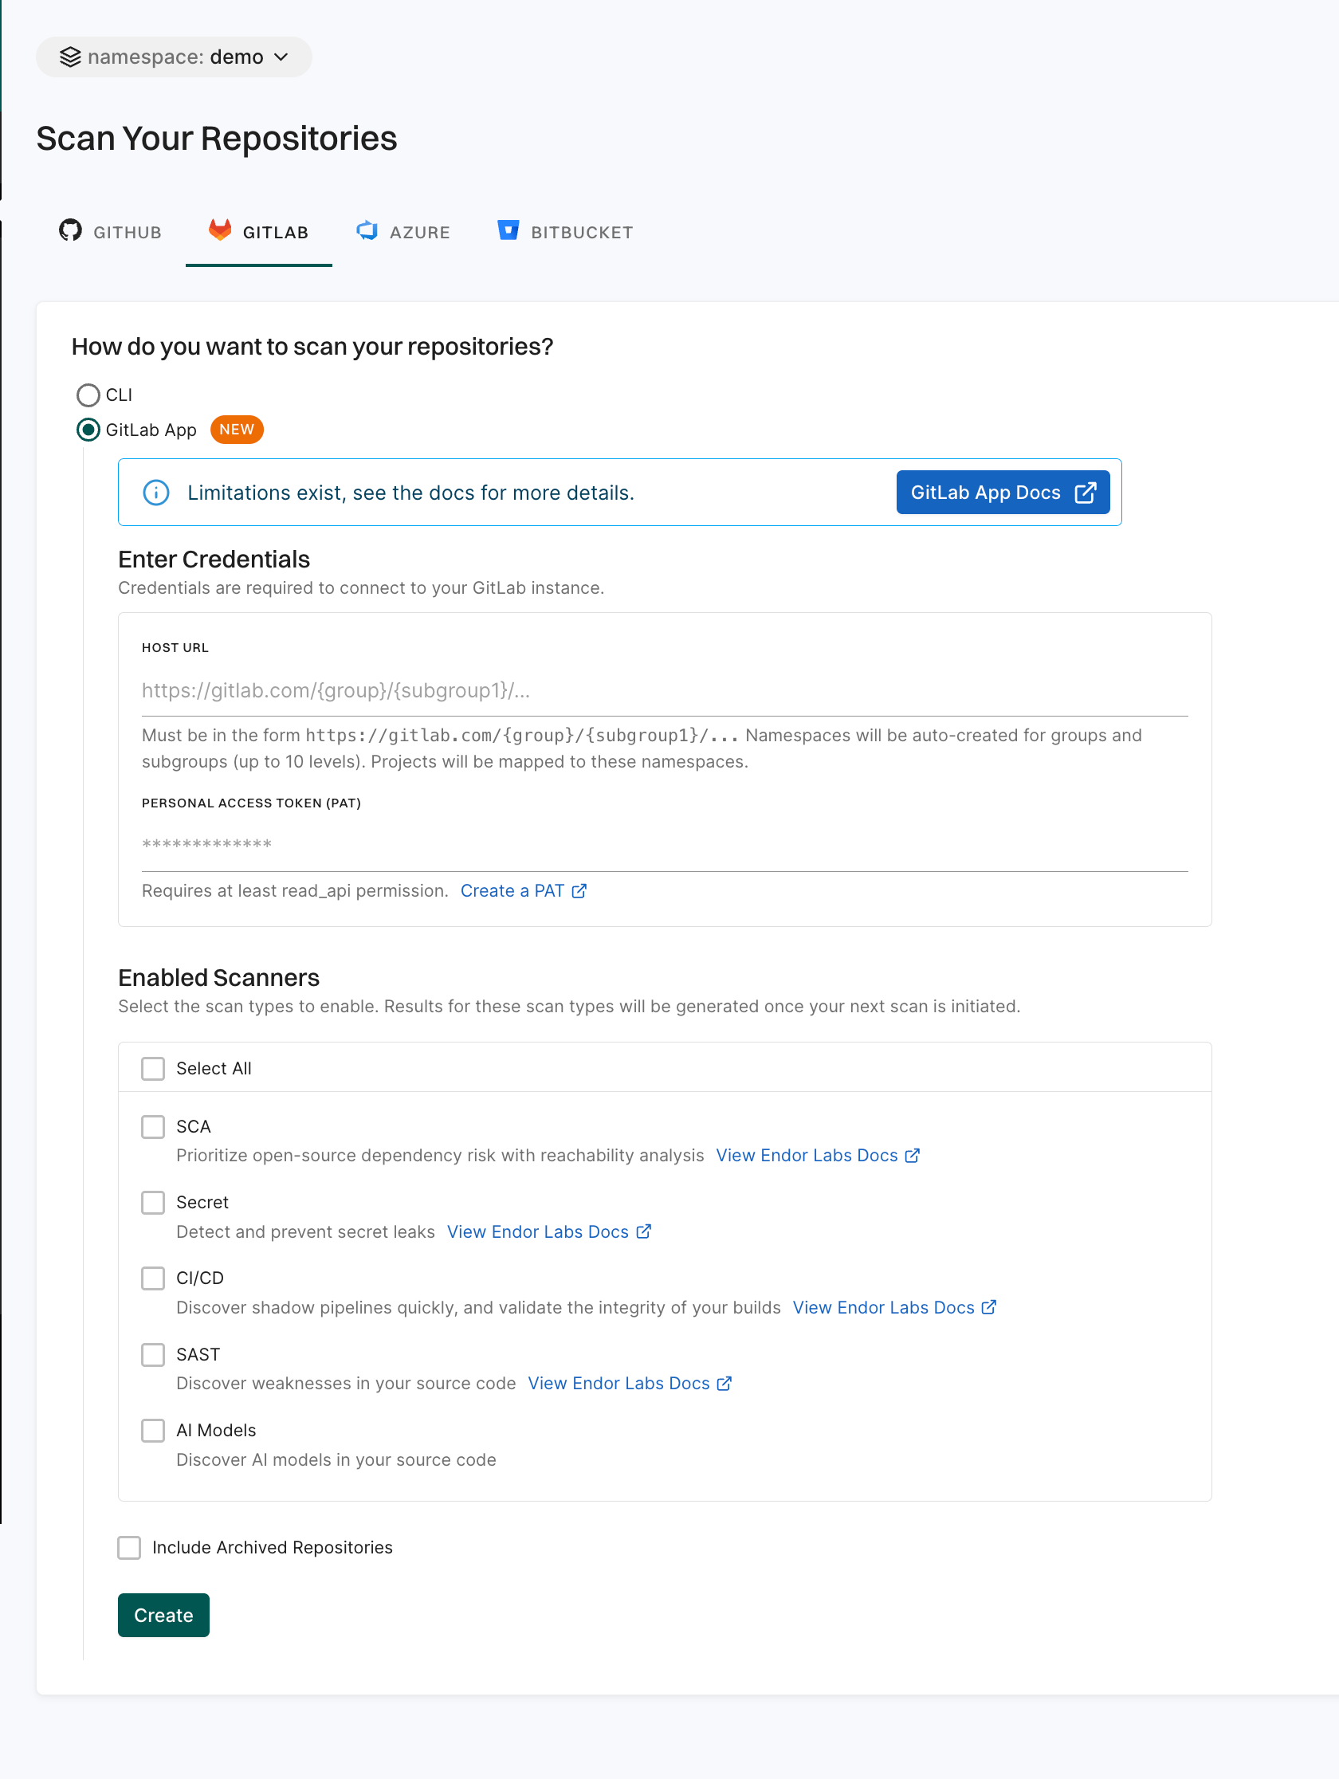Screen dimensions: 1339x1779
Task: Enable the SAST scanner checkbox
Action: (x=153, y=1354)
